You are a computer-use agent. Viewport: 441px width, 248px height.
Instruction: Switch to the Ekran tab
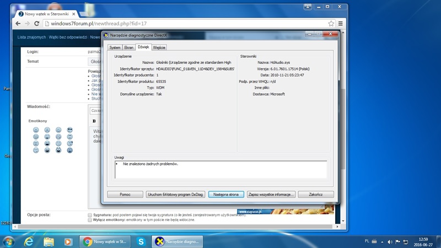[x=128, y=47]
